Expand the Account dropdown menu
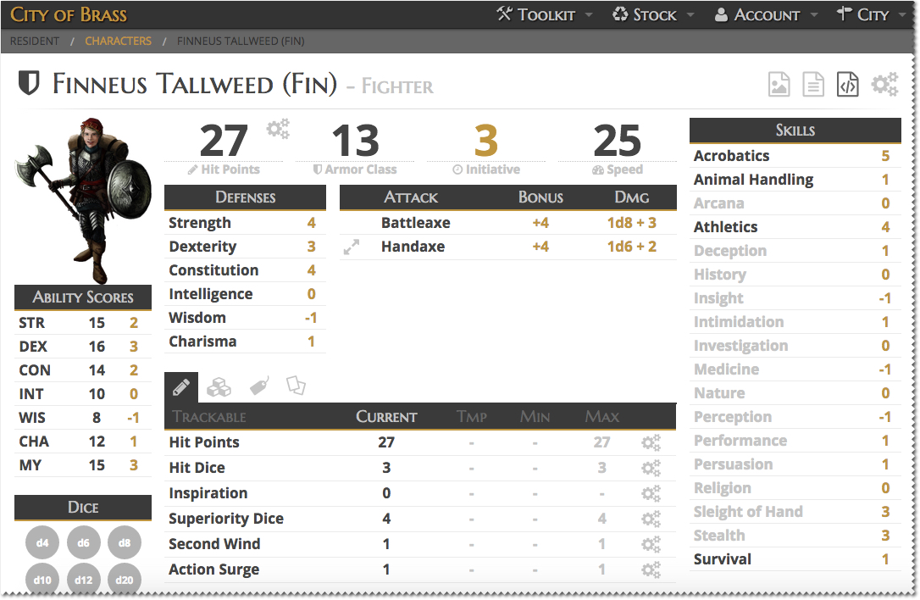This screenshot has height=600, width=920. click(x=766, y=14)
